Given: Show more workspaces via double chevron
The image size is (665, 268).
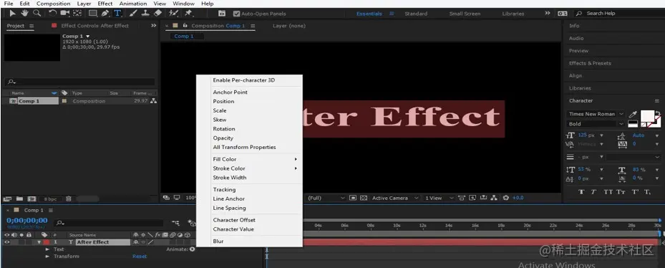Looking at the screenshot, I should click(547, 13).
